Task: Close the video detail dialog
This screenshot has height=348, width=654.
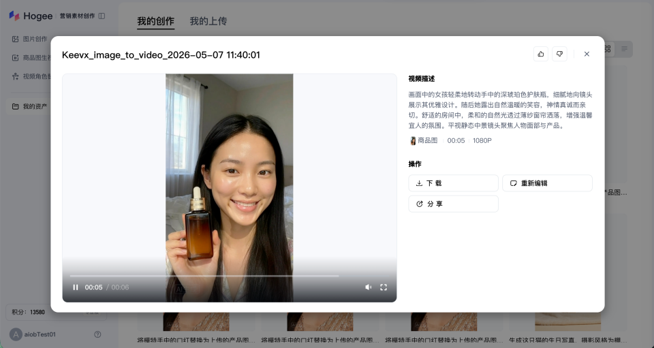Action: 587,54
